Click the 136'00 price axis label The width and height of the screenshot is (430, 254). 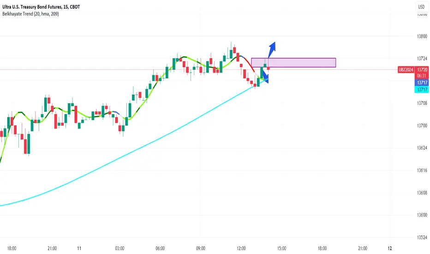[422, 215]
